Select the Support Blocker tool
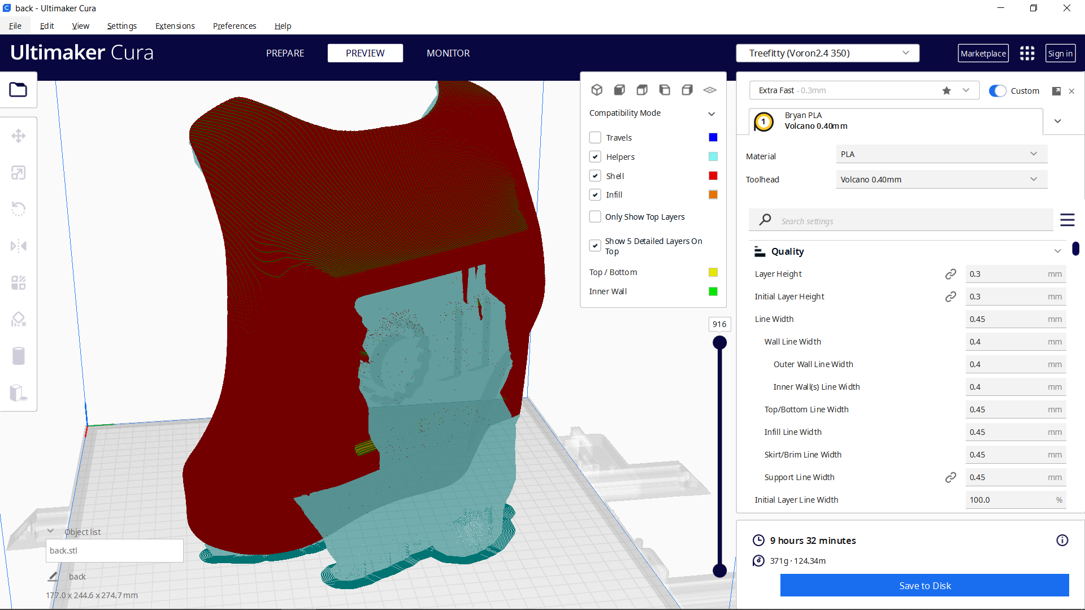This screenshot has width=1085, height=610. 19,319
